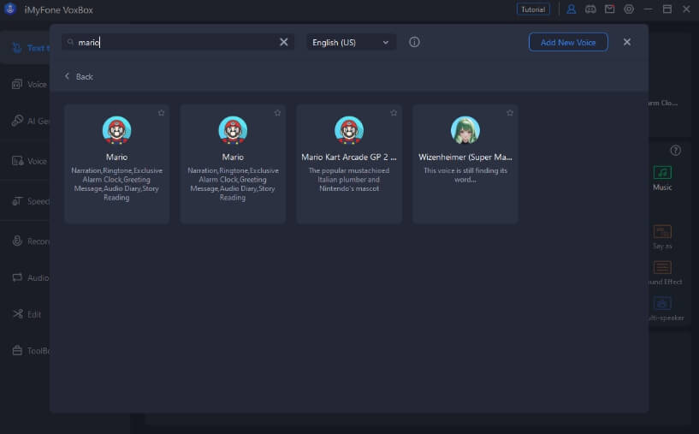Star the Mario Kart Arcade GP 2 voice
Screen dimensions: 699x434
click(394, 113)
